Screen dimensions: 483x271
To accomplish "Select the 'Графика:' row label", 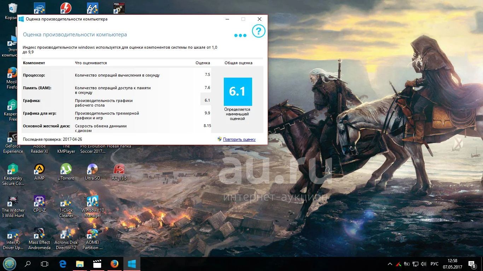I will tap(32, 101).
